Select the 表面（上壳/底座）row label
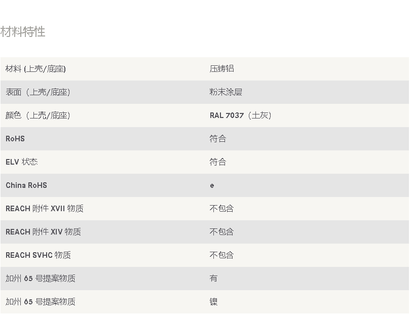 pyautogui.click(x=38, y=92)
